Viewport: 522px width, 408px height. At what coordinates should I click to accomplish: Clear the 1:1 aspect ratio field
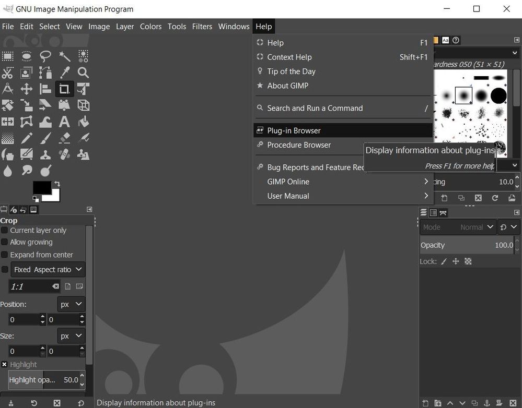click(x=55, y=286)
